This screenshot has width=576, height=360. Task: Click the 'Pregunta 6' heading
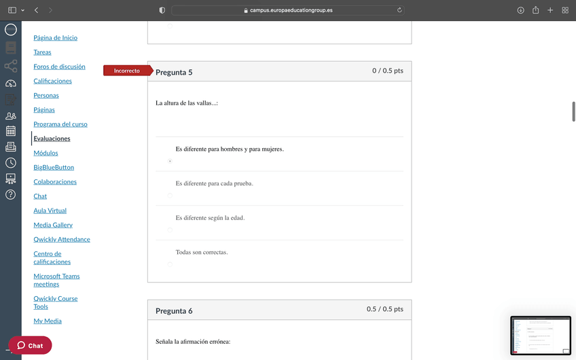[174, 311]
